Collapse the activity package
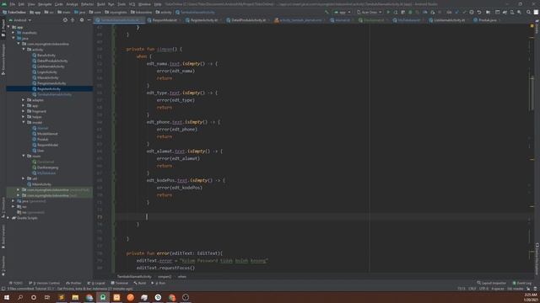 24,50
